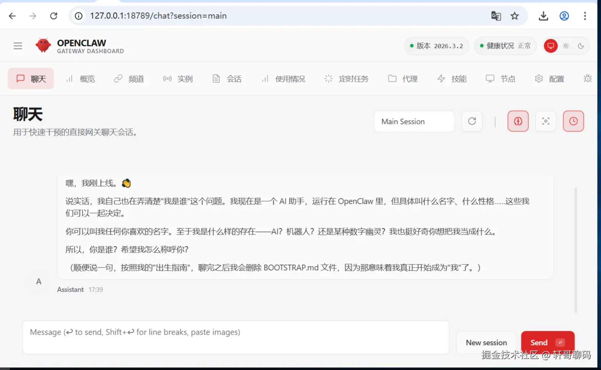Open the brain context panel
The height and width of the screenshot is (370, 601).
coord(518,121)
